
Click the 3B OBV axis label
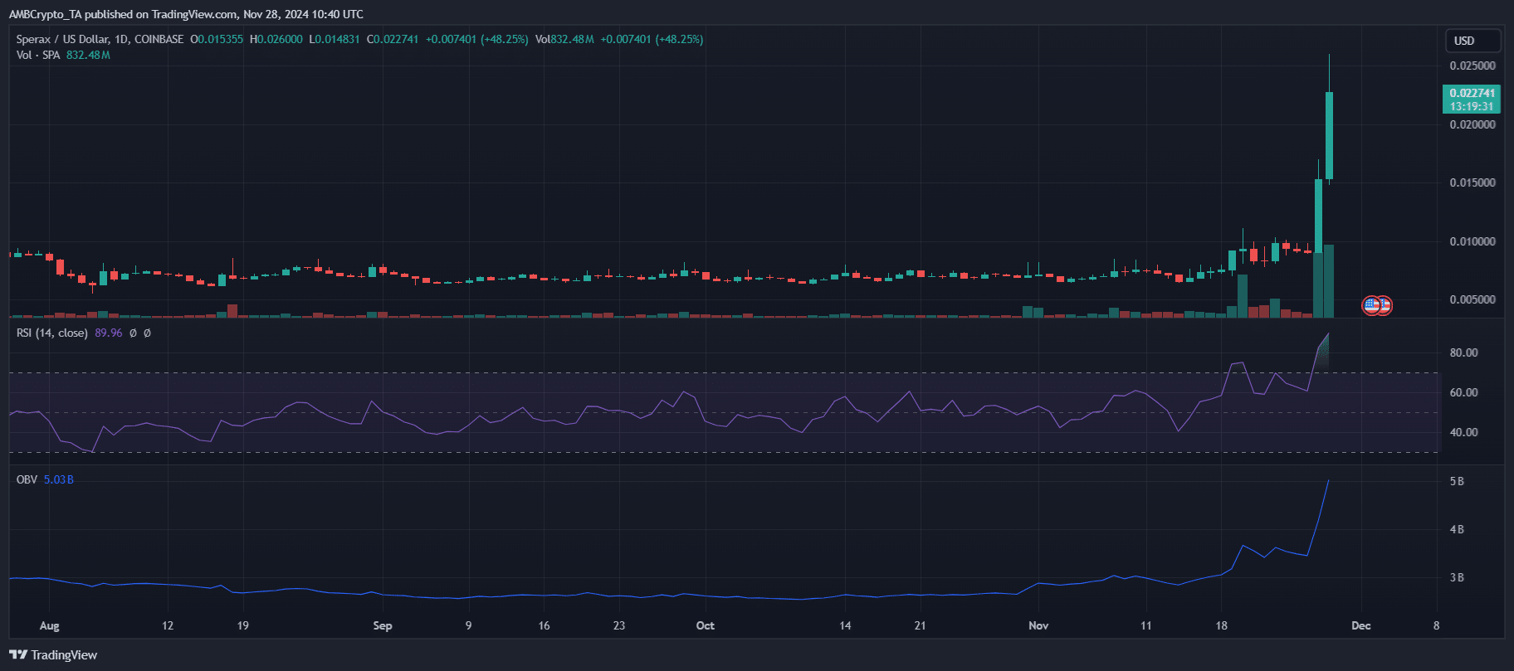pos(1457,577)
